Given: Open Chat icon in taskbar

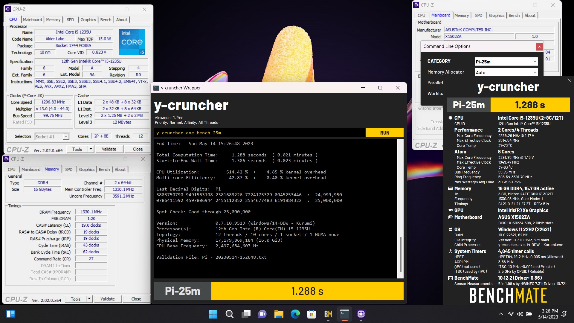Looking at the screenshot, I should pos(262,314).
